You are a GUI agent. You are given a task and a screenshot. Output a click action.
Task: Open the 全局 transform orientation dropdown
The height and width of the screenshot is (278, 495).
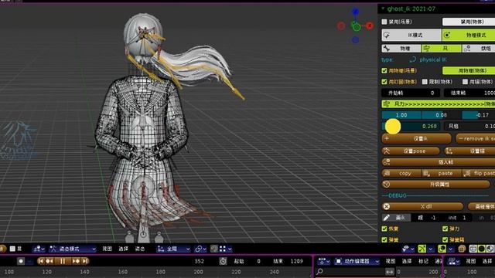tap(173, 249)
